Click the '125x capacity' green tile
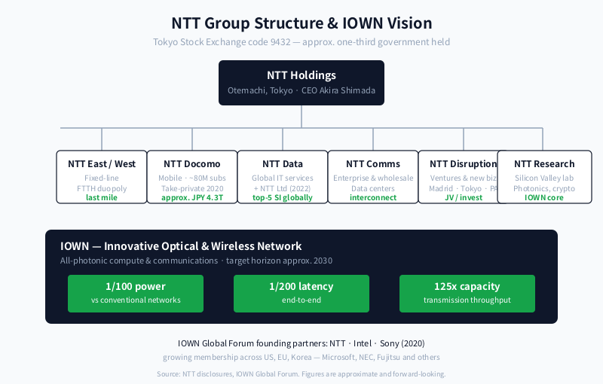The height and width of the screenshot is (384, 603). (x=467, y=294)
